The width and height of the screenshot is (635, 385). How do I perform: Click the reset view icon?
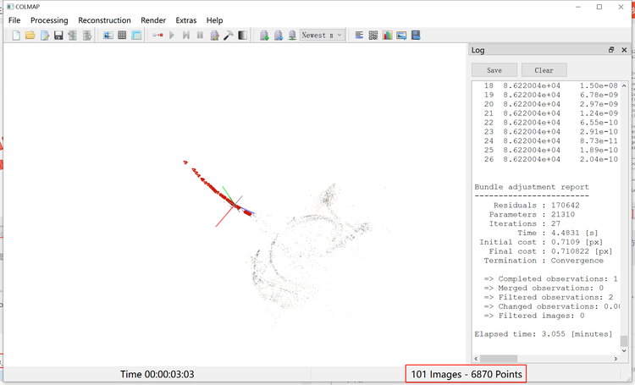click(279, 36)
